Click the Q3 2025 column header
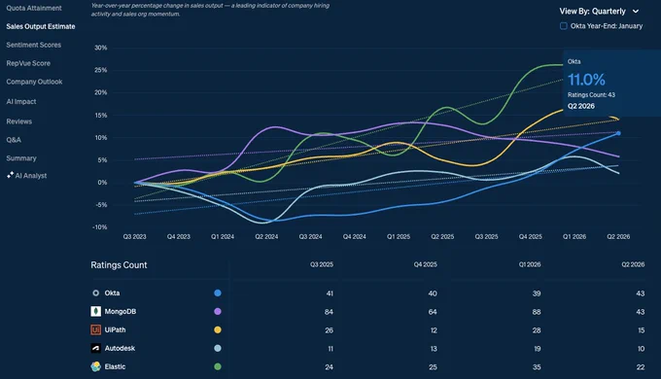 pos(322,264)
